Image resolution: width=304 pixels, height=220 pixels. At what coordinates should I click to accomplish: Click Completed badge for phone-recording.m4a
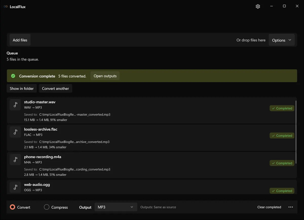(282, 163)
